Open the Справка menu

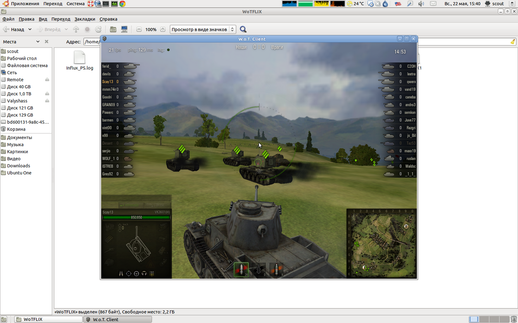tap(108, 19)
